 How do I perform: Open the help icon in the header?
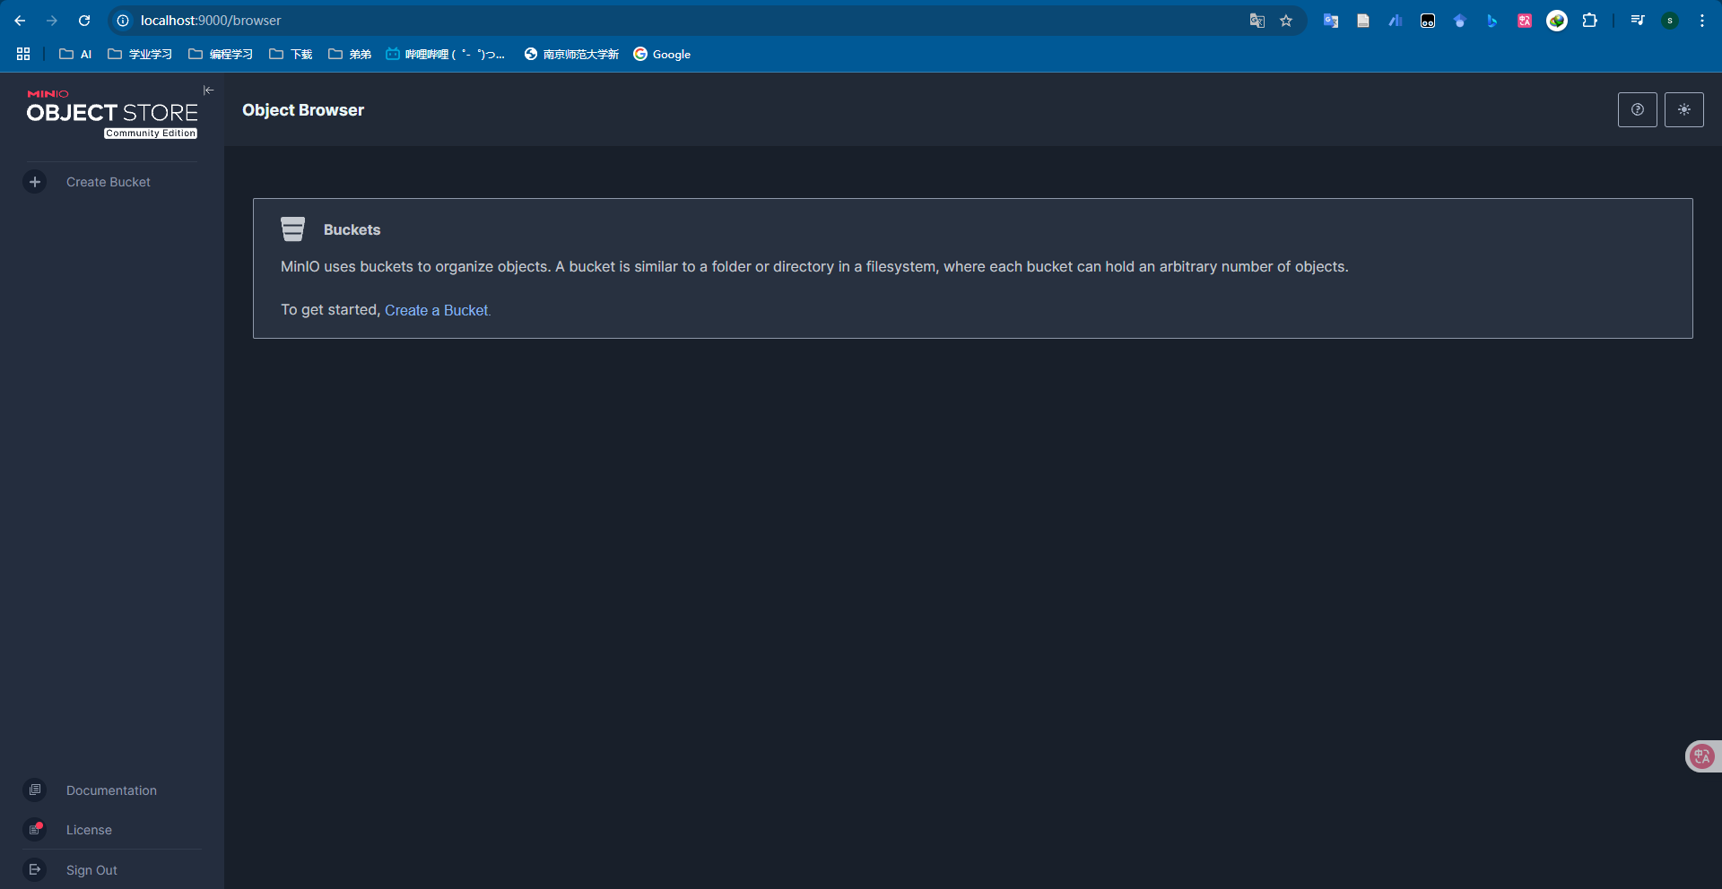(1637, 110)
